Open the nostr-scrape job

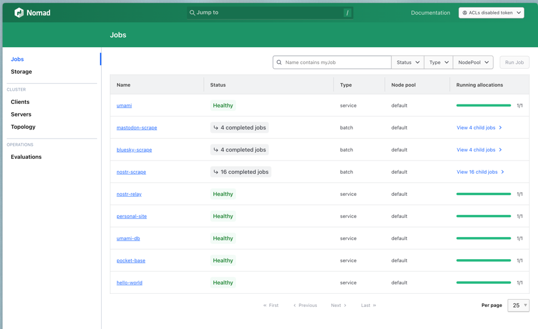click(x=131, y=172)
